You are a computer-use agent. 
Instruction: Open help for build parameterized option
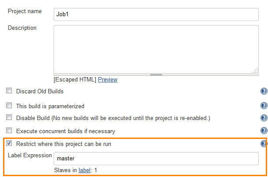point(264,106)
